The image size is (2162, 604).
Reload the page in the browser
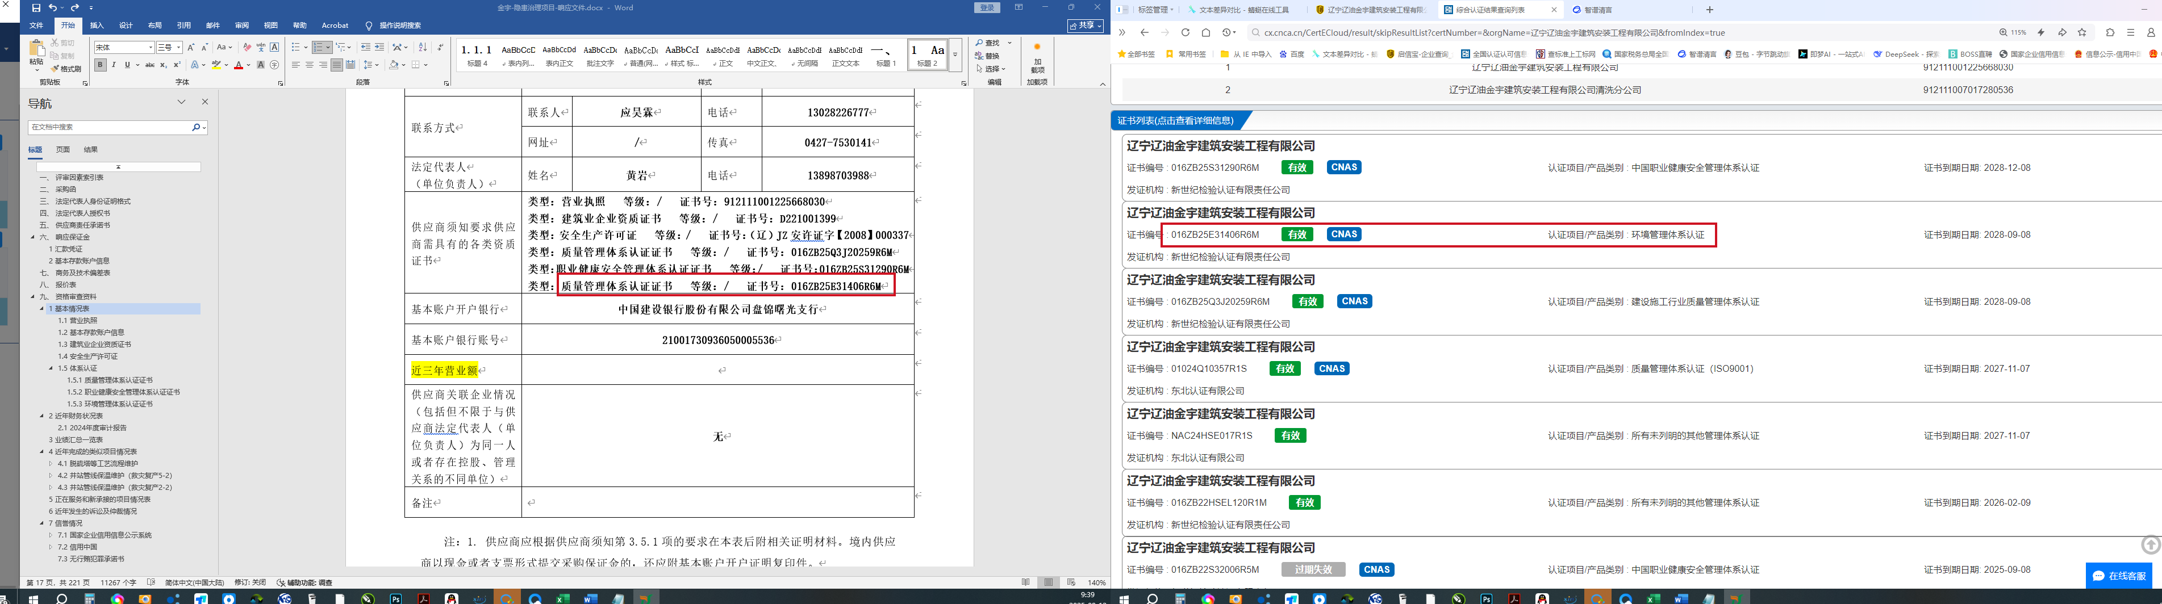click(1185, 33)
